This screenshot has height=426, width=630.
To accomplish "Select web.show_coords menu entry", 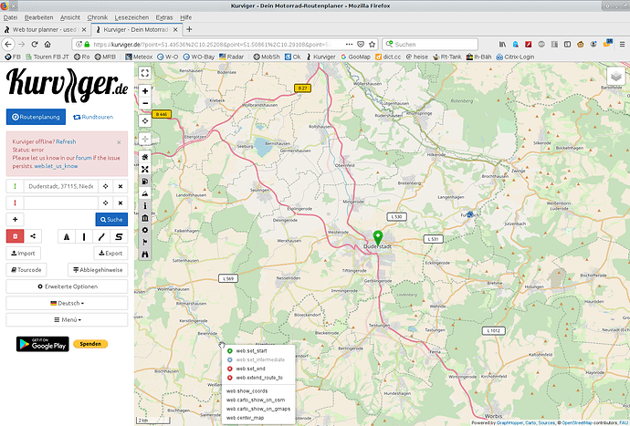I will 258,391.
